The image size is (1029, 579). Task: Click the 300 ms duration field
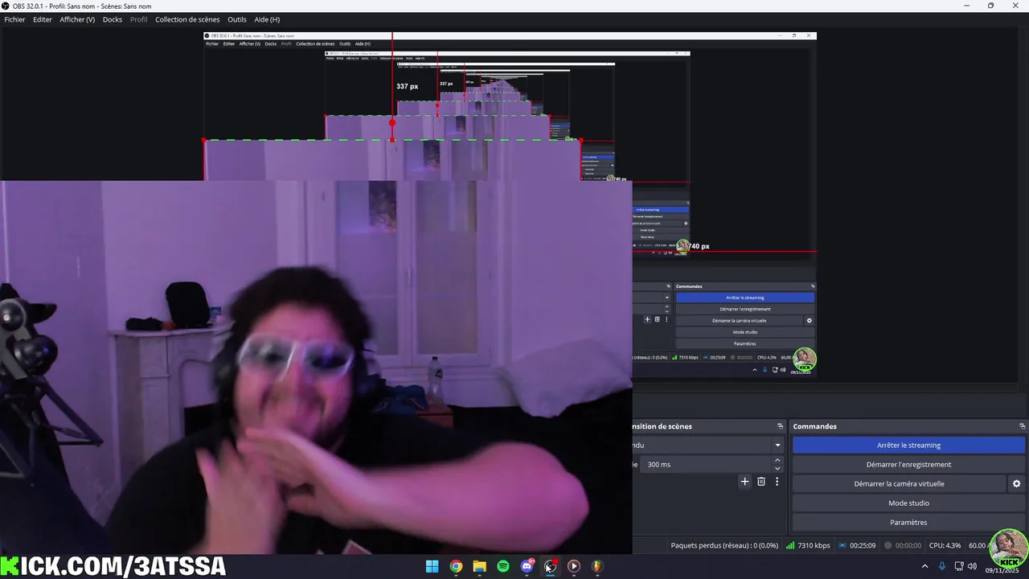(706, 464)
